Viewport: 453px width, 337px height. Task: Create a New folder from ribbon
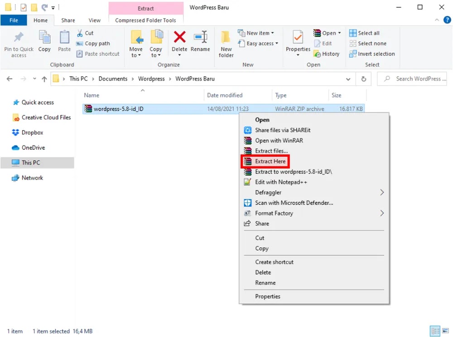(x=226, y=44)
